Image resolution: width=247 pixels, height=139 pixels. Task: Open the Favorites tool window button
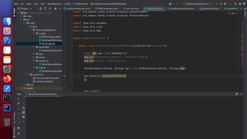[x=14, y=132]
